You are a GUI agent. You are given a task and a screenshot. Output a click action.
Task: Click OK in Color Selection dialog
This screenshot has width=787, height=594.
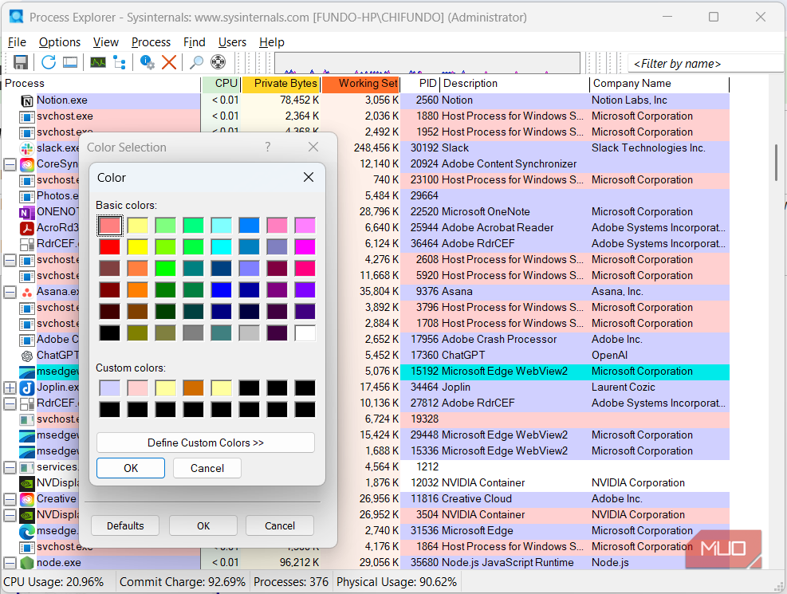point(203,525)
